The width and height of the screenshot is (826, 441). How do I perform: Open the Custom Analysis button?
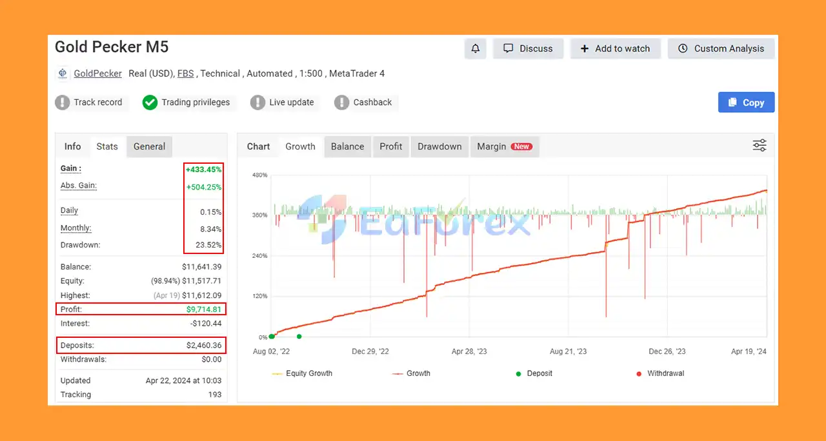[721, 48]
